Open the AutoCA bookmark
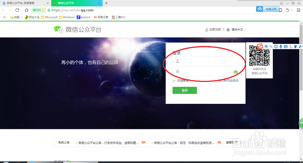Viewport: 303px width, 163px height. tap(84, 17)
